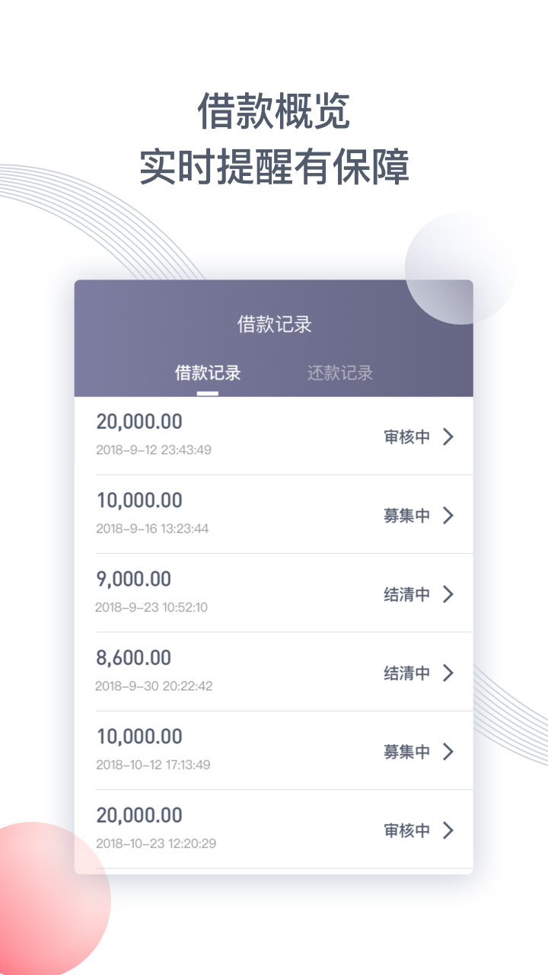
Task: Tap arrow next to 8,600.00 结清中
Action: click(x=448, y=673)
